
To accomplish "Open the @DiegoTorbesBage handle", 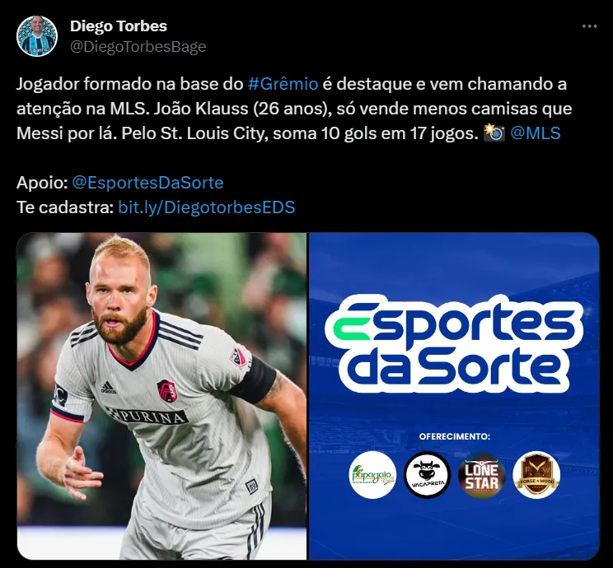I will pos(138,46).
